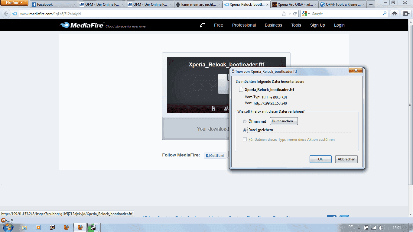Open the Firefox application menu

(14, 3)
